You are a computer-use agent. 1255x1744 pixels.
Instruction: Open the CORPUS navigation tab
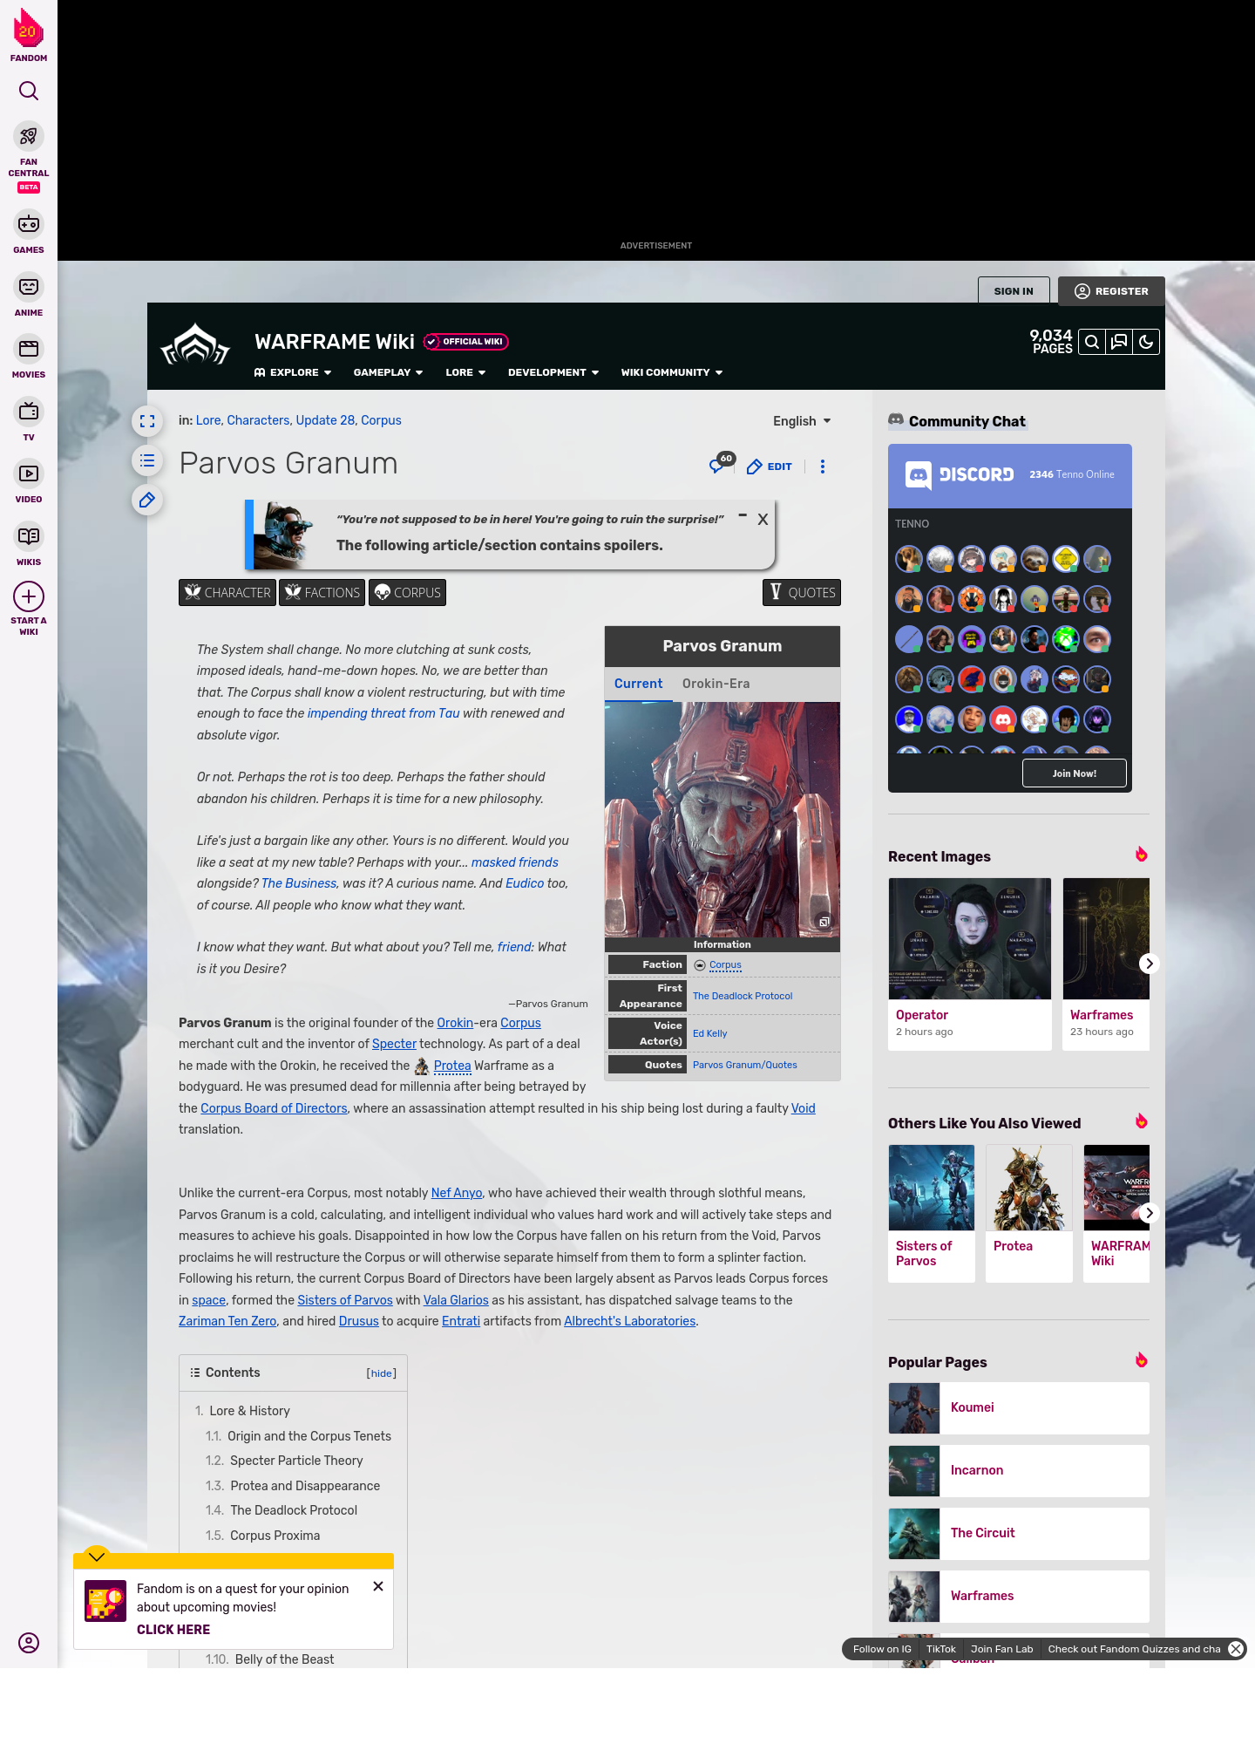point(407,592)
